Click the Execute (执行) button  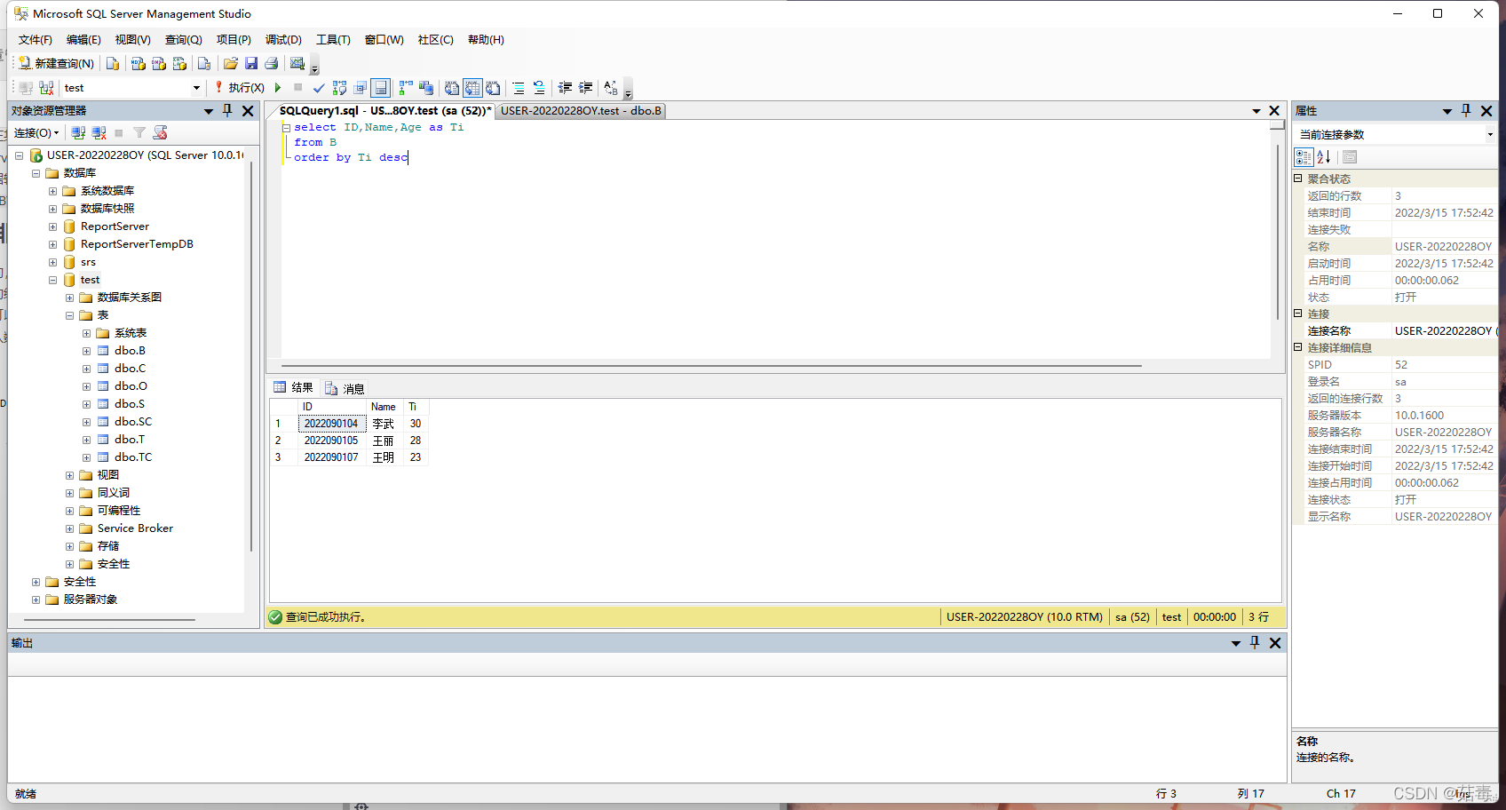point(240,88)
